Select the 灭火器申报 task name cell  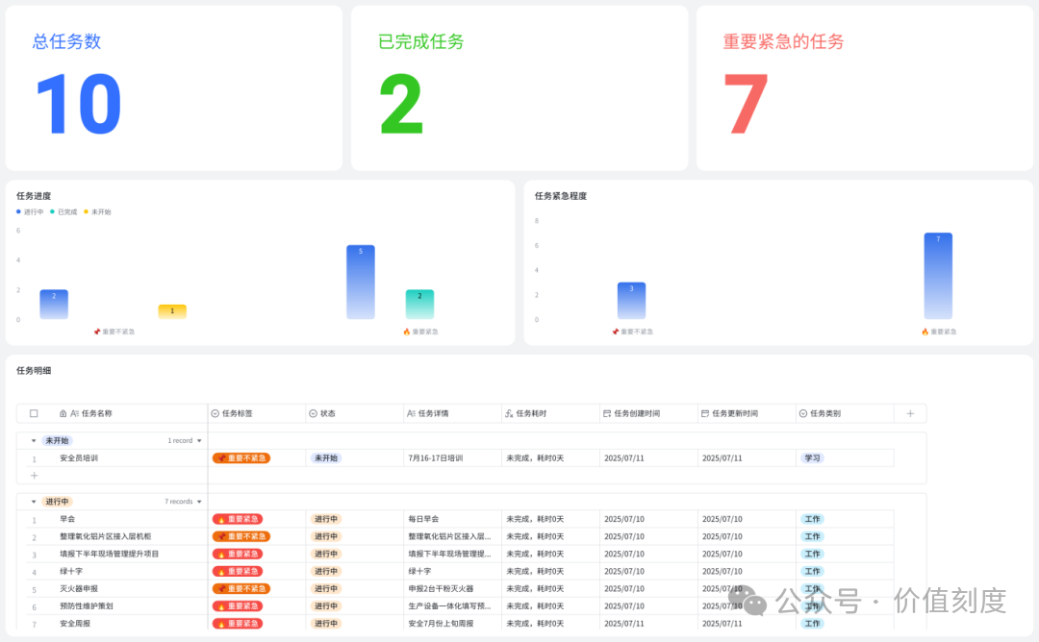tap(79, 588)
